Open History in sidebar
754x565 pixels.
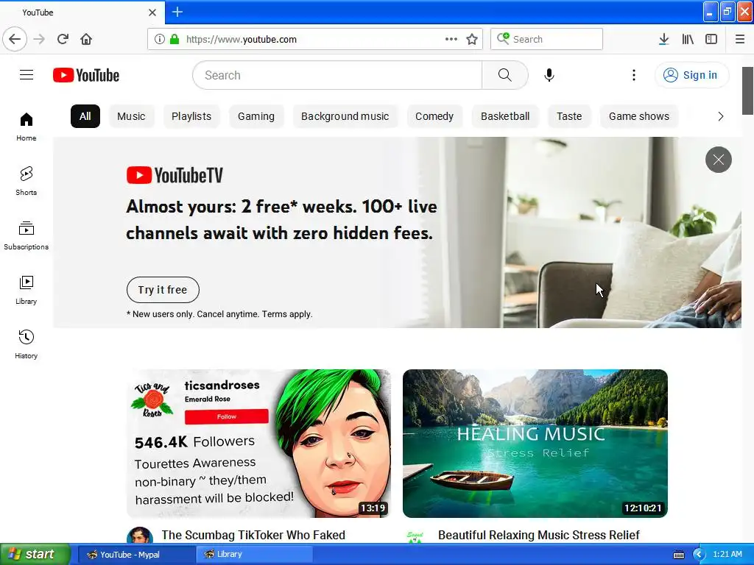pos(27,344)
